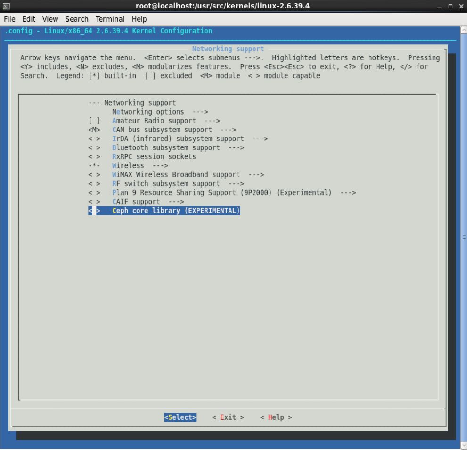Click the terminal icon in title bar
This screenshot has height=450, width=467.
(6, 6)
